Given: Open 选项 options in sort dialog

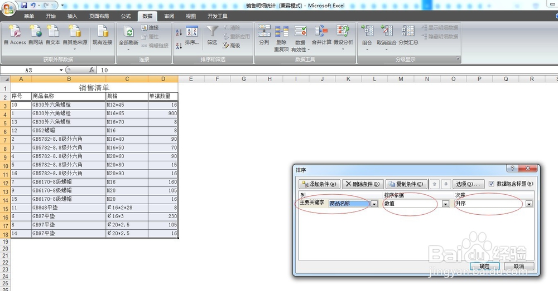Looking at the screenshot, I should (468, 184).
